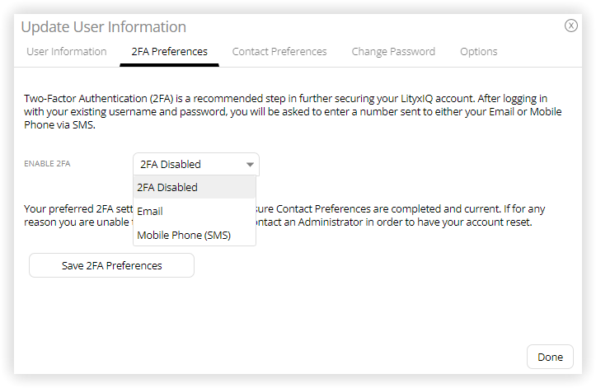Open the Contact Preferences tab
The height and width of the screenshot is (388, 596).
pyautogui.click(x=279, y=52)
